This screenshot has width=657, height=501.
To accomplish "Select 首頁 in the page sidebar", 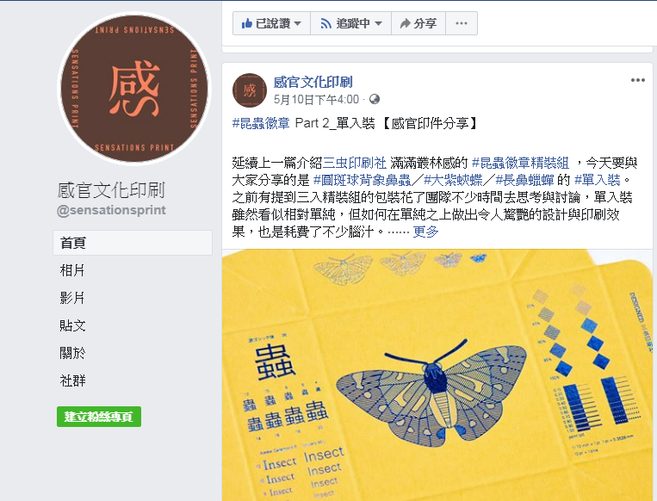I will coord(133,243).
